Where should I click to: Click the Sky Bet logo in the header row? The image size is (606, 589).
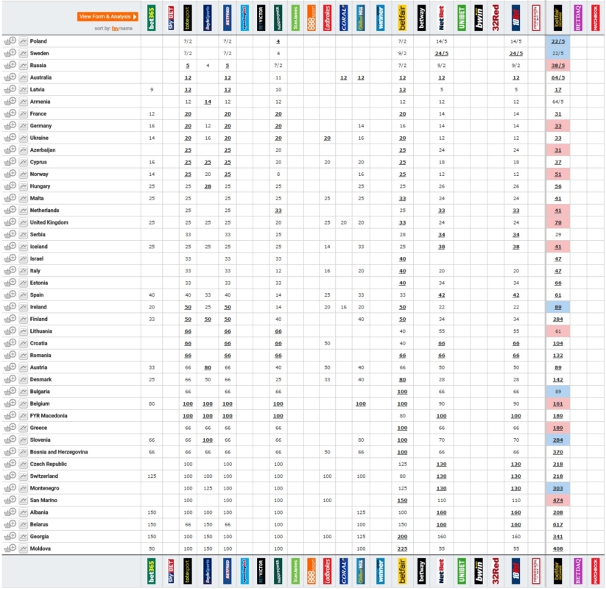[x=170, y=18]
